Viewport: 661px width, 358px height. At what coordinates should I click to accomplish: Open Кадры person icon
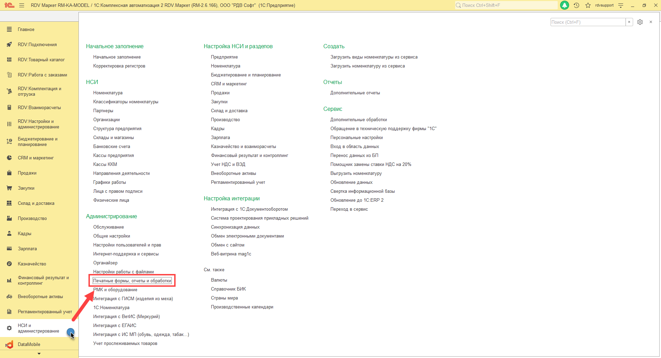[x=9, y=234]
